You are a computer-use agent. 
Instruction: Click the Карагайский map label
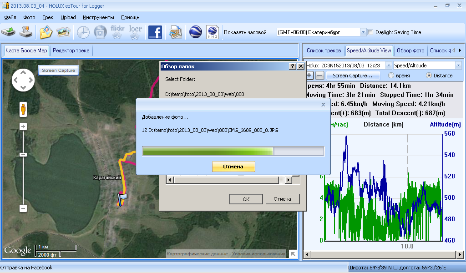[107, 177]
